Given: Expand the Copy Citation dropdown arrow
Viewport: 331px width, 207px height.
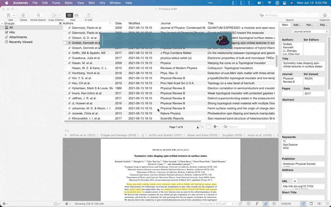Looking at the screenshot, I should click(60, 15).
